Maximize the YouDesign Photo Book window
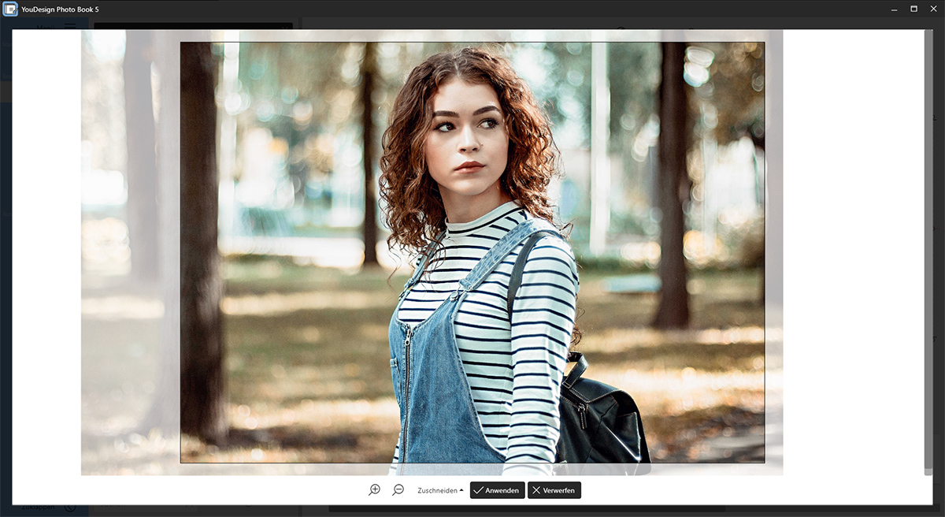This screenshot has height=517, width=945. (x=913, y=9)
